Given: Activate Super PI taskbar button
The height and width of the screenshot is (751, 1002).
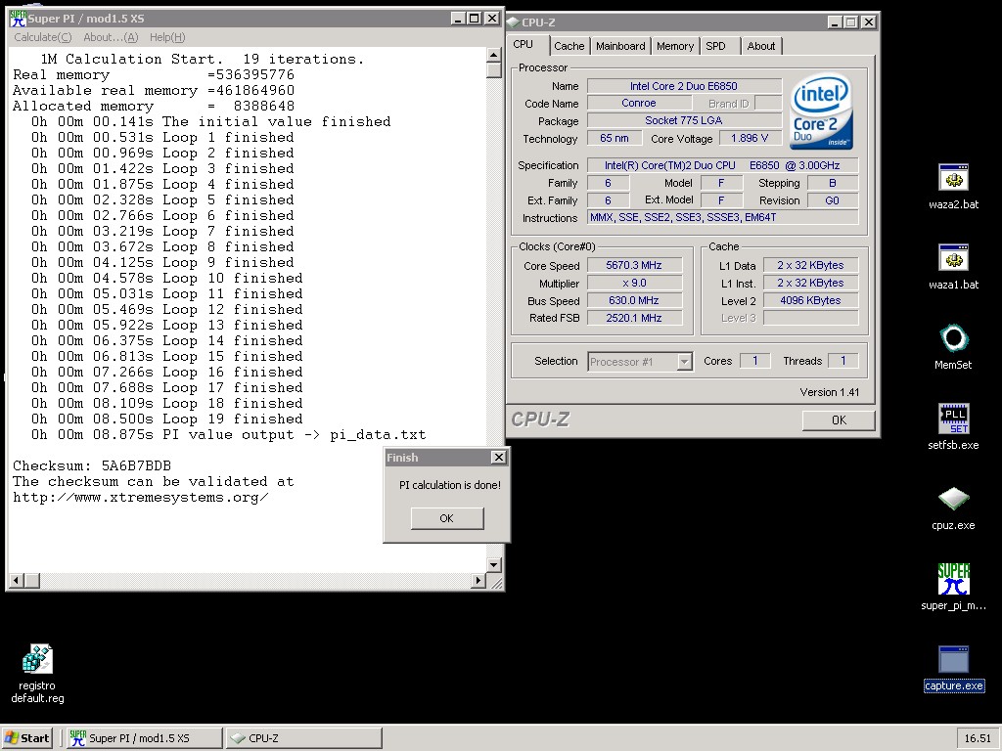Looking at the screenshot, I should point(144,738).
